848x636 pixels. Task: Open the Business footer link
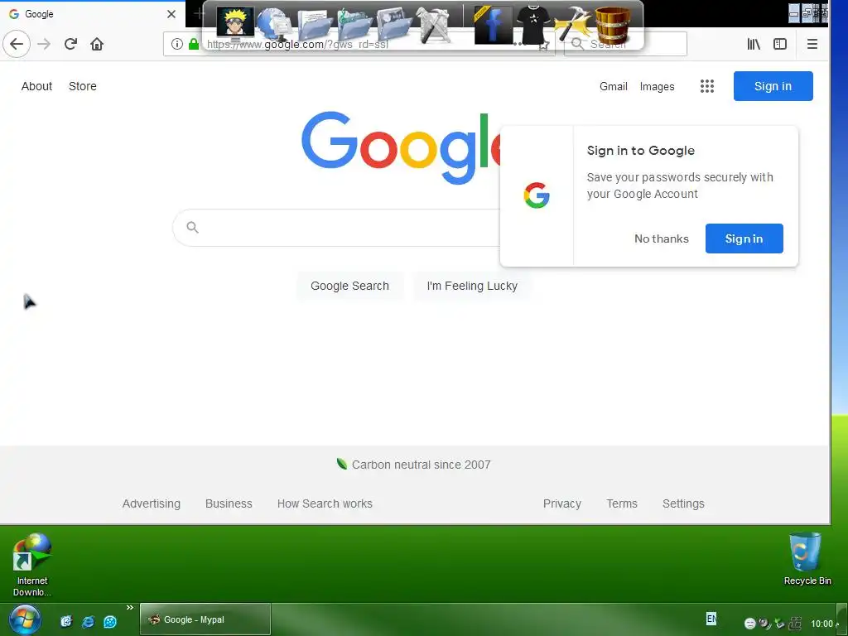click(x=229, y=503)
